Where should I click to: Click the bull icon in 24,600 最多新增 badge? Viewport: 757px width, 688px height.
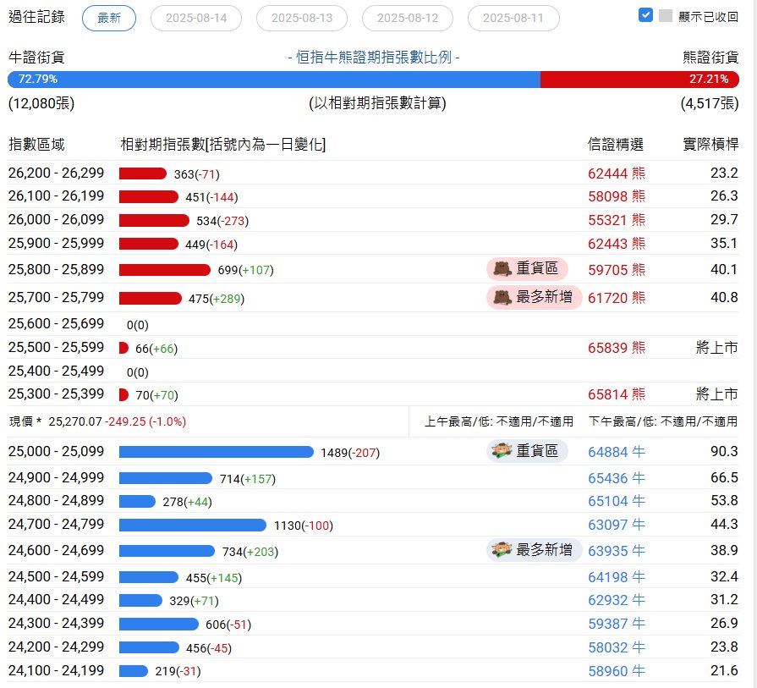click(502, 549)
